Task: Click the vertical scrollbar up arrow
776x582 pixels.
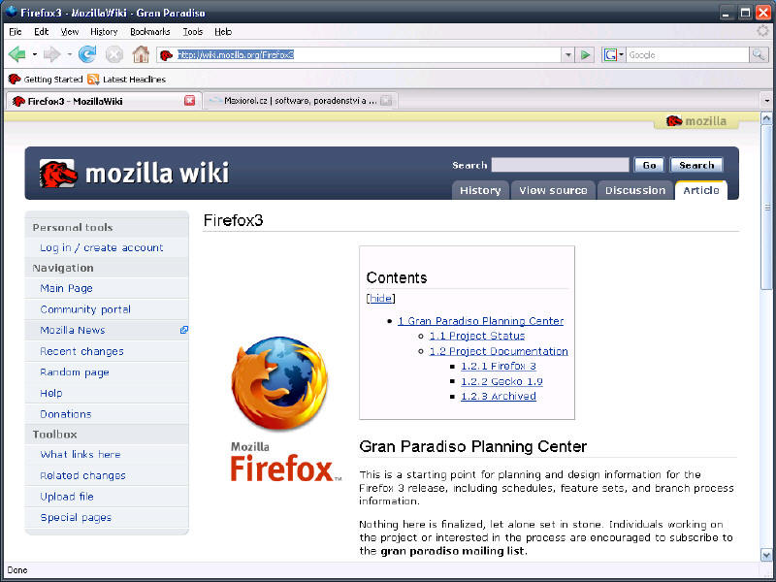Action: point(766,118)
